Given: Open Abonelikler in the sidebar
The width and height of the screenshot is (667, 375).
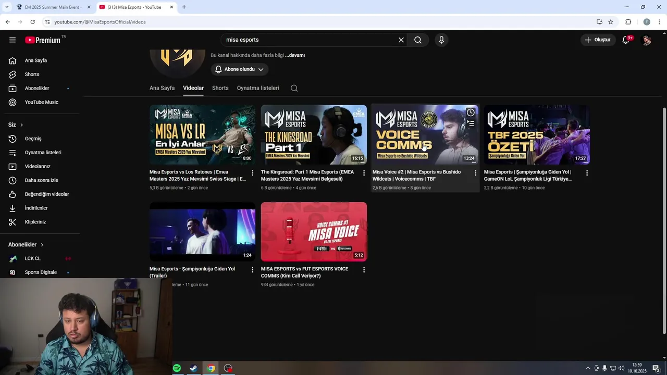Looking at the screenshot, I should (x=40, y=89).
